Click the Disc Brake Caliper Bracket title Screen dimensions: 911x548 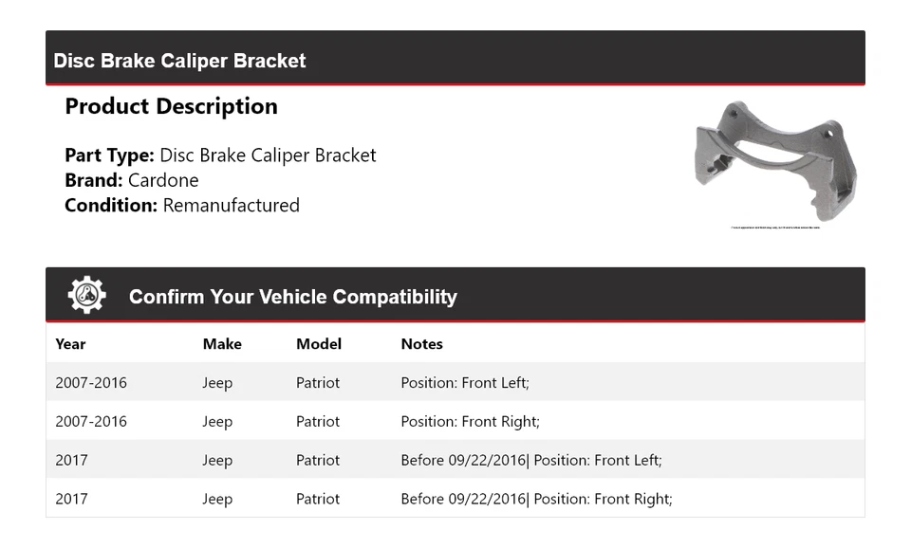coord(179,61)
